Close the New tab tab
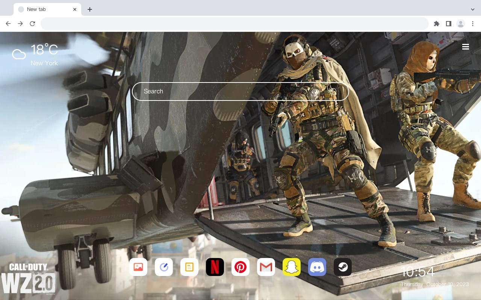Screen dimensions: 481x300 (75, 9)
